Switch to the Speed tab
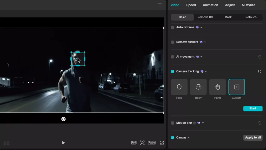Viewport: 266px width, 150px height. (x=191, y=5)
